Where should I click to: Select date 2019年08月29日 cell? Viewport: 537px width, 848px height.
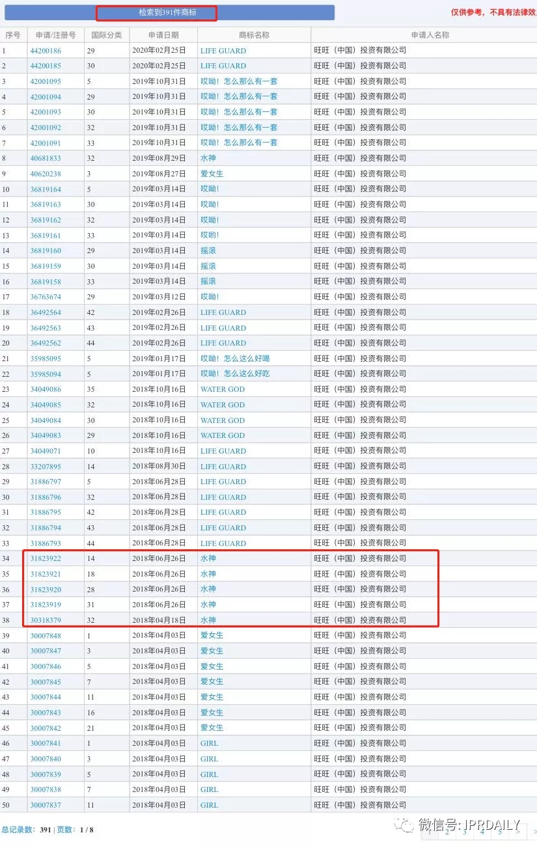(159, 158)
